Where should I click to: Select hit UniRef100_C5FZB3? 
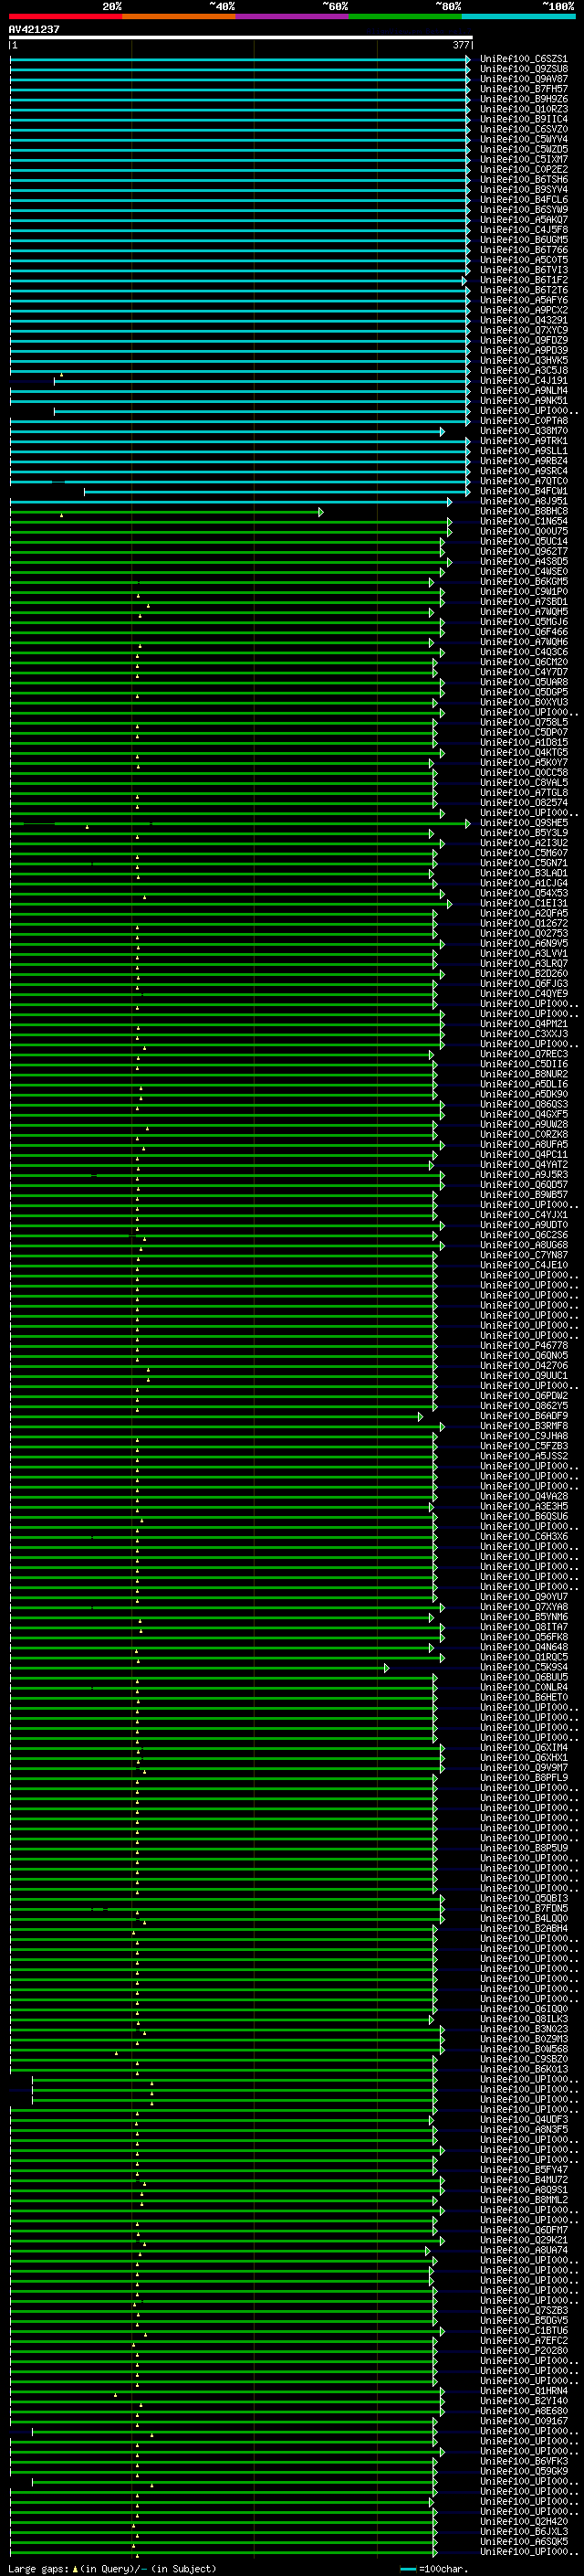click(523, 1446)
